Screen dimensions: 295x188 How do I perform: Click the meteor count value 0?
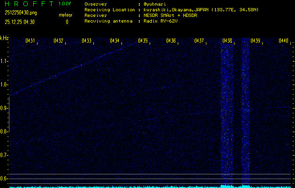pos(67,22)
